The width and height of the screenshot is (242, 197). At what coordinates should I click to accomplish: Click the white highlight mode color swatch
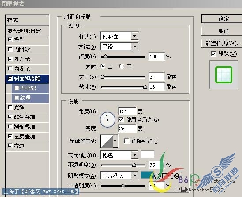(147, 154)
